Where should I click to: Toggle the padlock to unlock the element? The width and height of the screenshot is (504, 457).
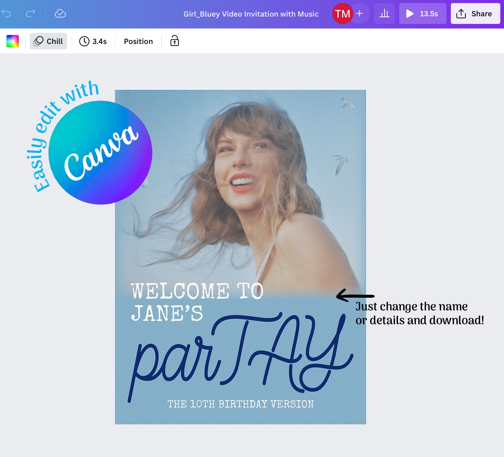174,41
